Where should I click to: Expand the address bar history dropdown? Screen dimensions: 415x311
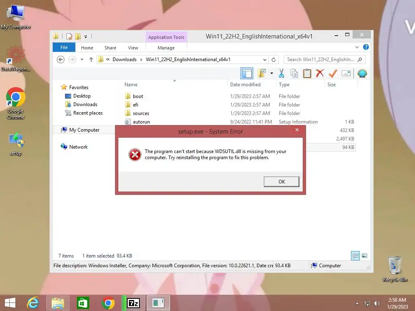click(264, 60)
